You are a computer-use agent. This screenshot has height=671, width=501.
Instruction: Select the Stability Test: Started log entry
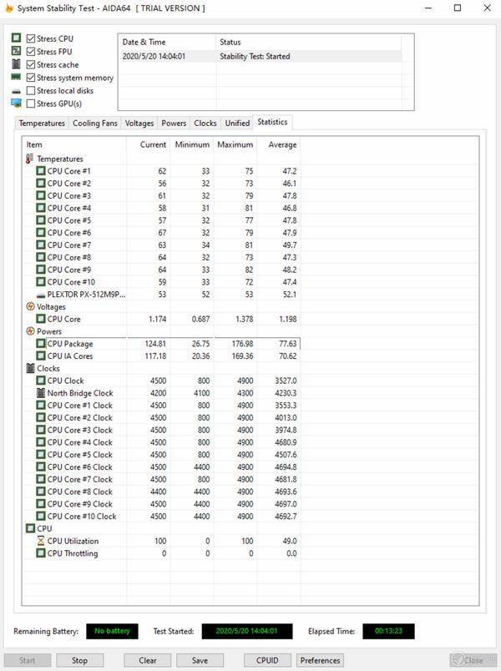click(x=261, y=57)
